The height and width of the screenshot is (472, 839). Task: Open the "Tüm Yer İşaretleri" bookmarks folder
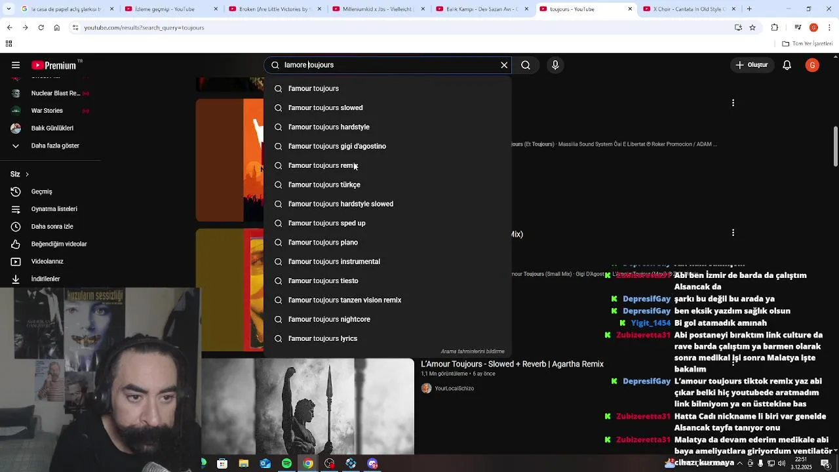coord(808,44)
